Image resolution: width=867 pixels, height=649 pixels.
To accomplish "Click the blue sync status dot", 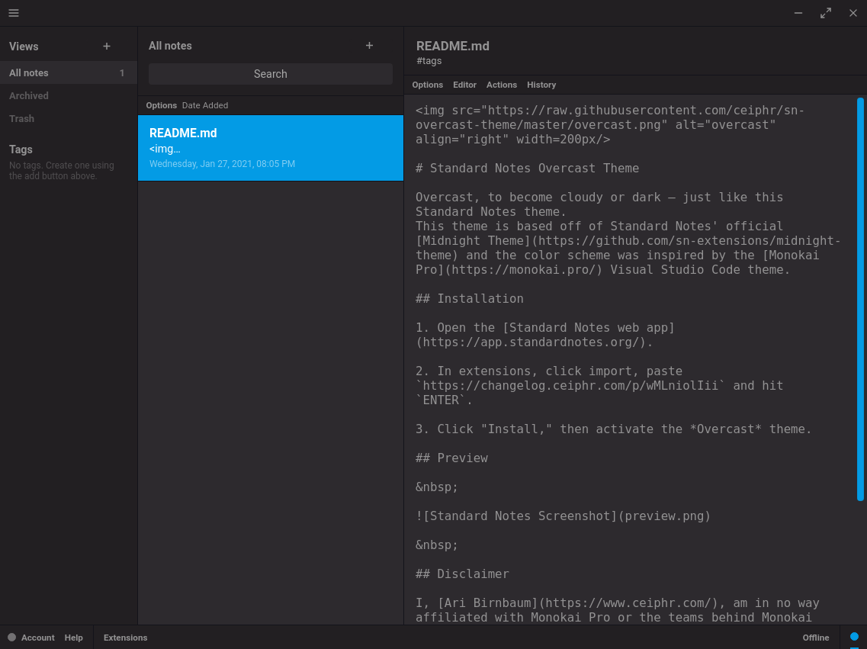I will pyautogui.click(x=854, y=637).
